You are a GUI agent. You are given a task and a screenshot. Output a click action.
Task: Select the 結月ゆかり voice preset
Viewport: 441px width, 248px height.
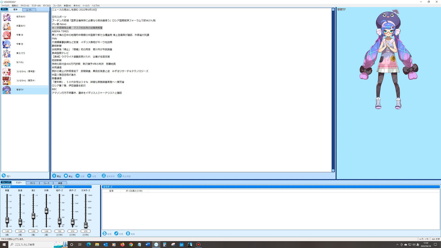point(25,17)
